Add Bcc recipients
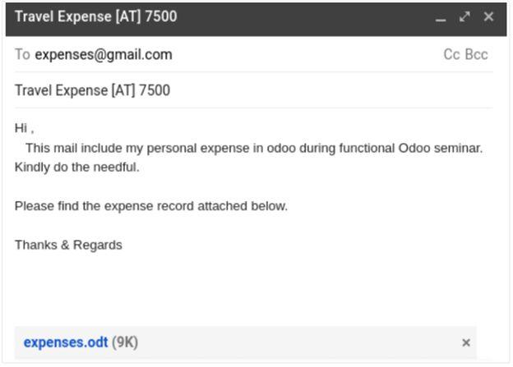 (477, 55)
